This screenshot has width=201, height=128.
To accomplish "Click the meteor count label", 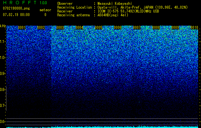I will point(45,10).
